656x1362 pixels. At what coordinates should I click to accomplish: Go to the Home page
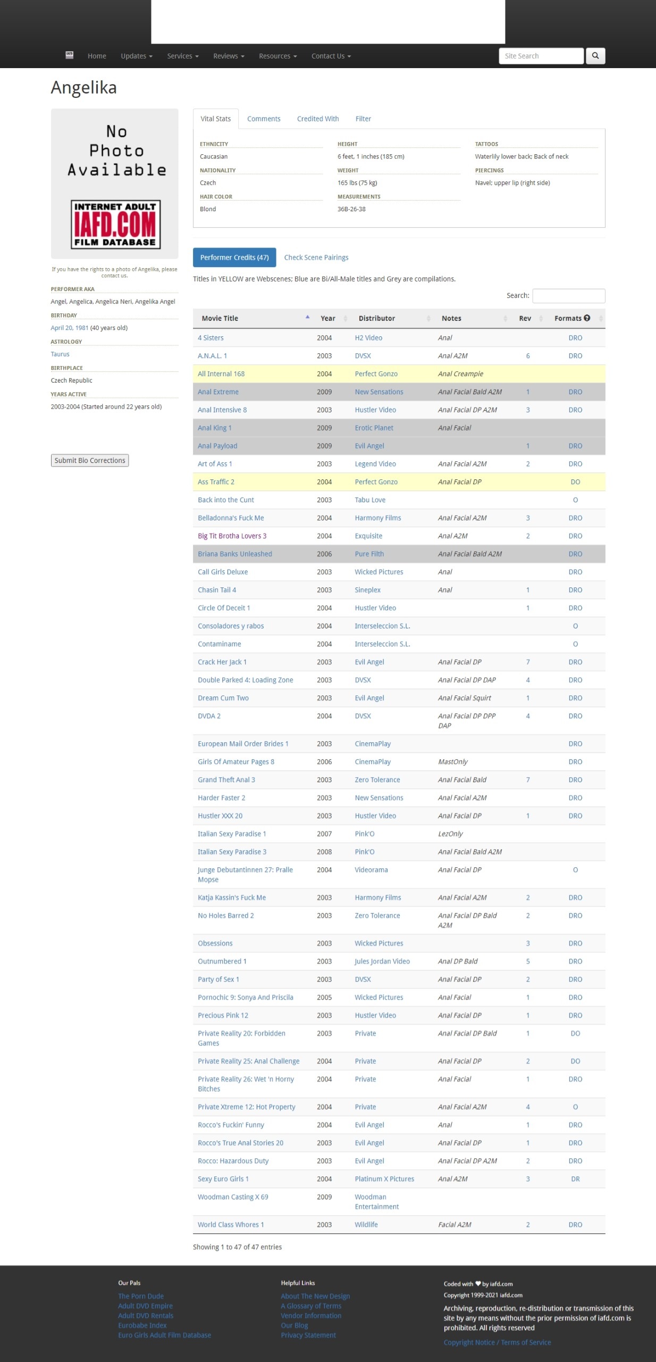click(x=97, y=56)
